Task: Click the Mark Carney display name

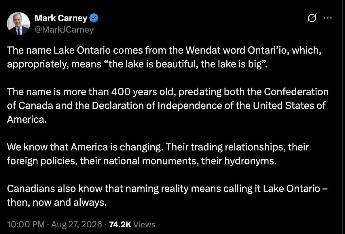Action: tap(61, 18)
